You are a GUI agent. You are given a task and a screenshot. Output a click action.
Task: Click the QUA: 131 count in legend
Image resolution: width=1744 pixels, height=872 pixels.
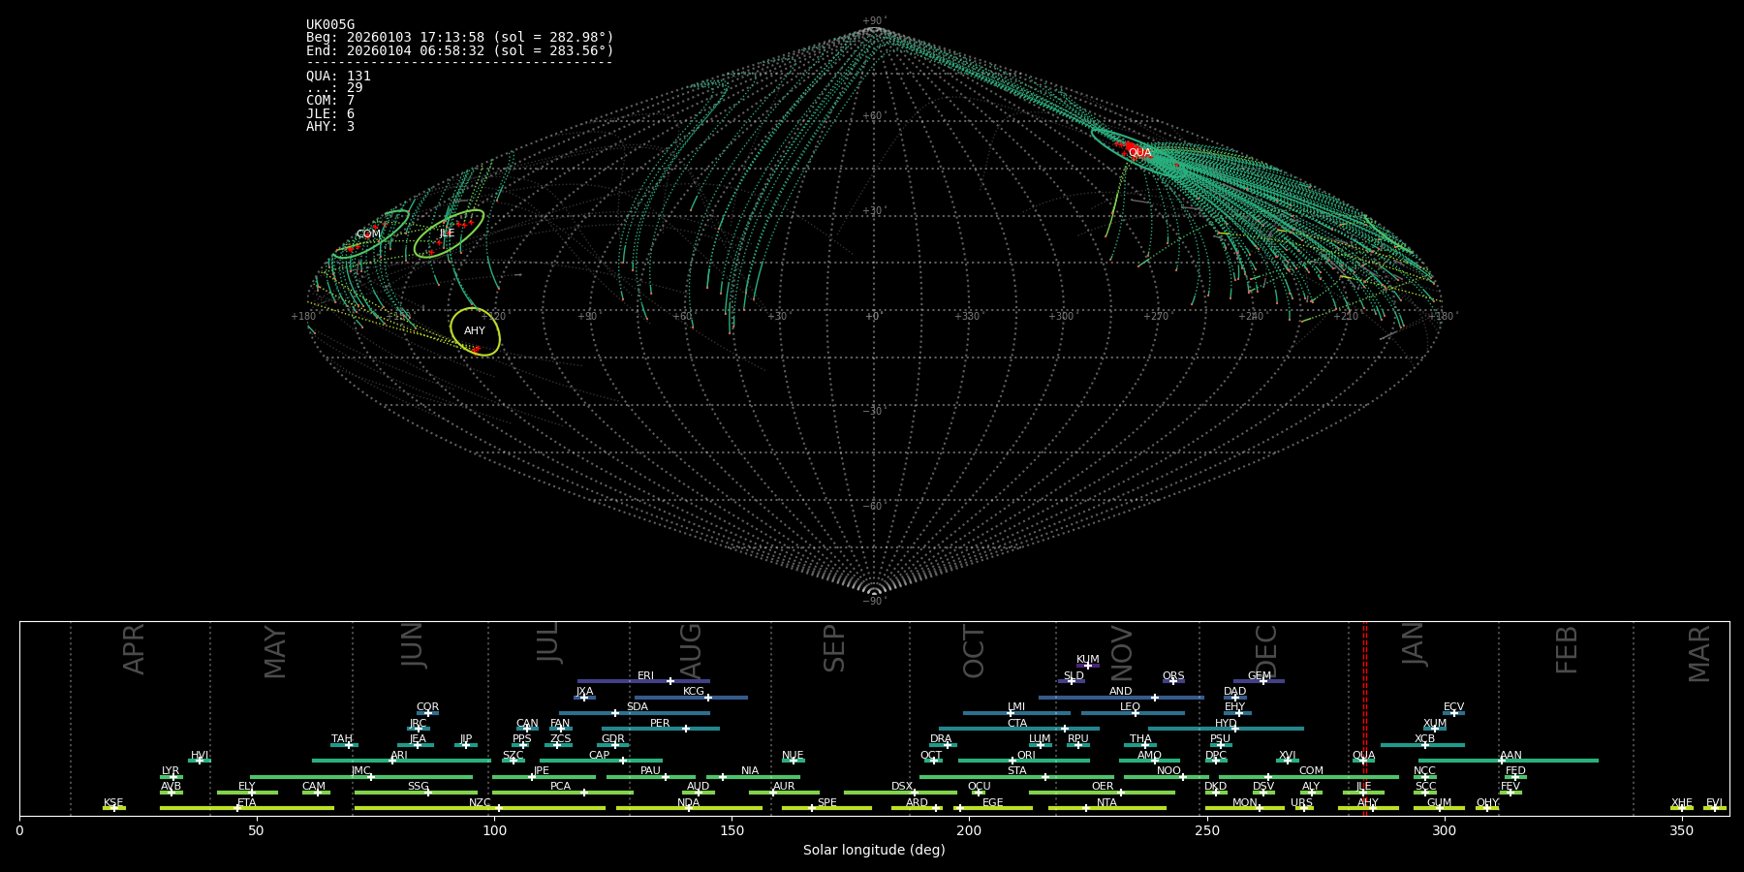[338, 77]
